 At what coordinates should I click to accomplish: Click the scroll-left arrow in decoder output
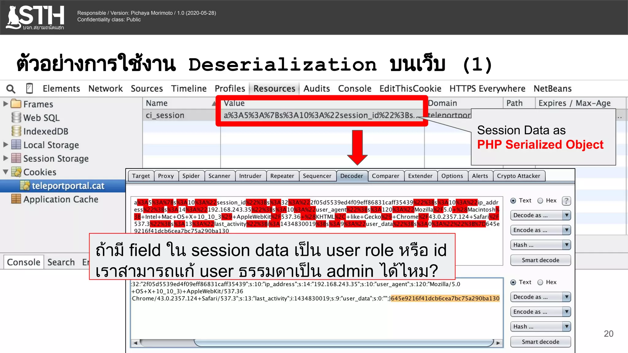tap(135, 343)
